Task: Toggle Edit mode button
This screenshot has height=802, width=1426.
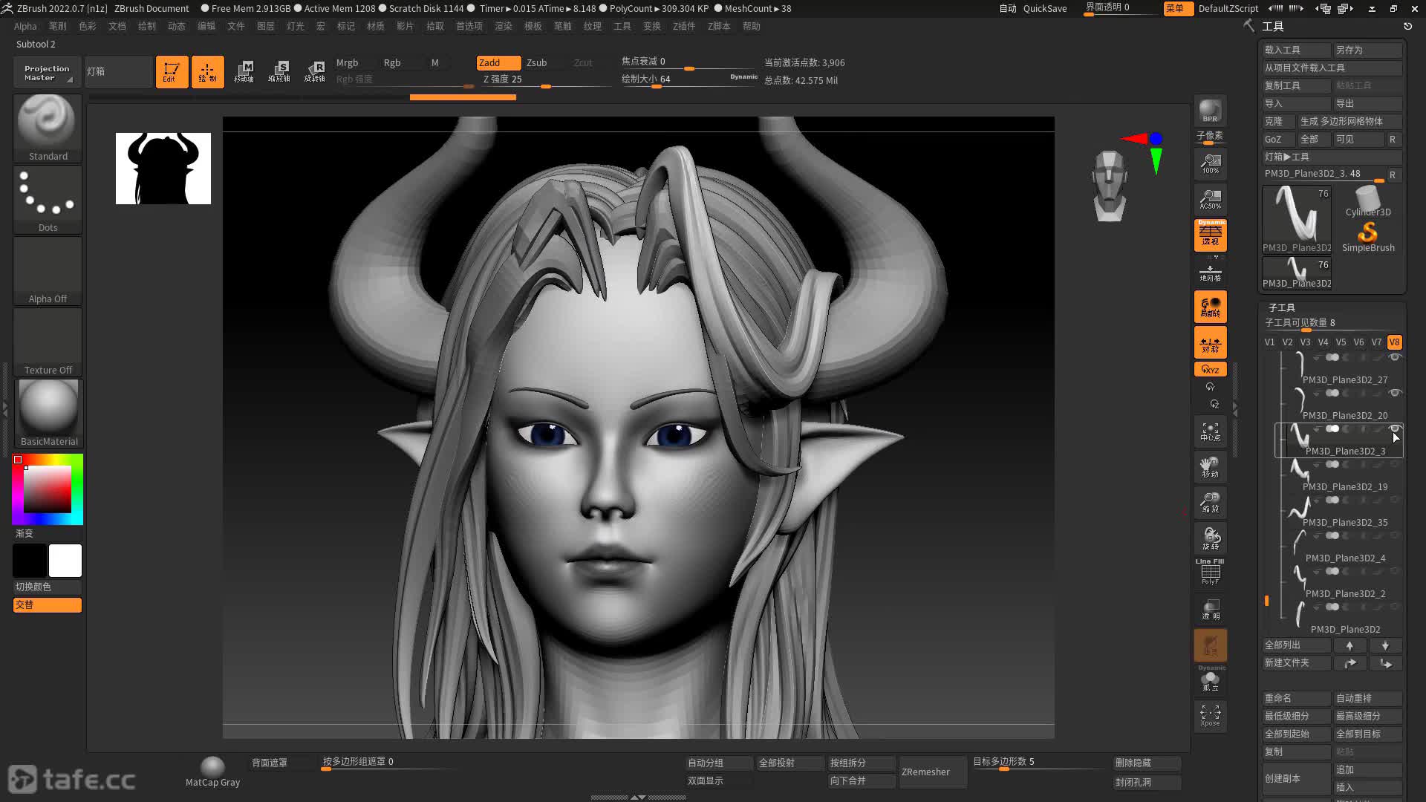Action: pyautogui.click(x=172, y=71)
